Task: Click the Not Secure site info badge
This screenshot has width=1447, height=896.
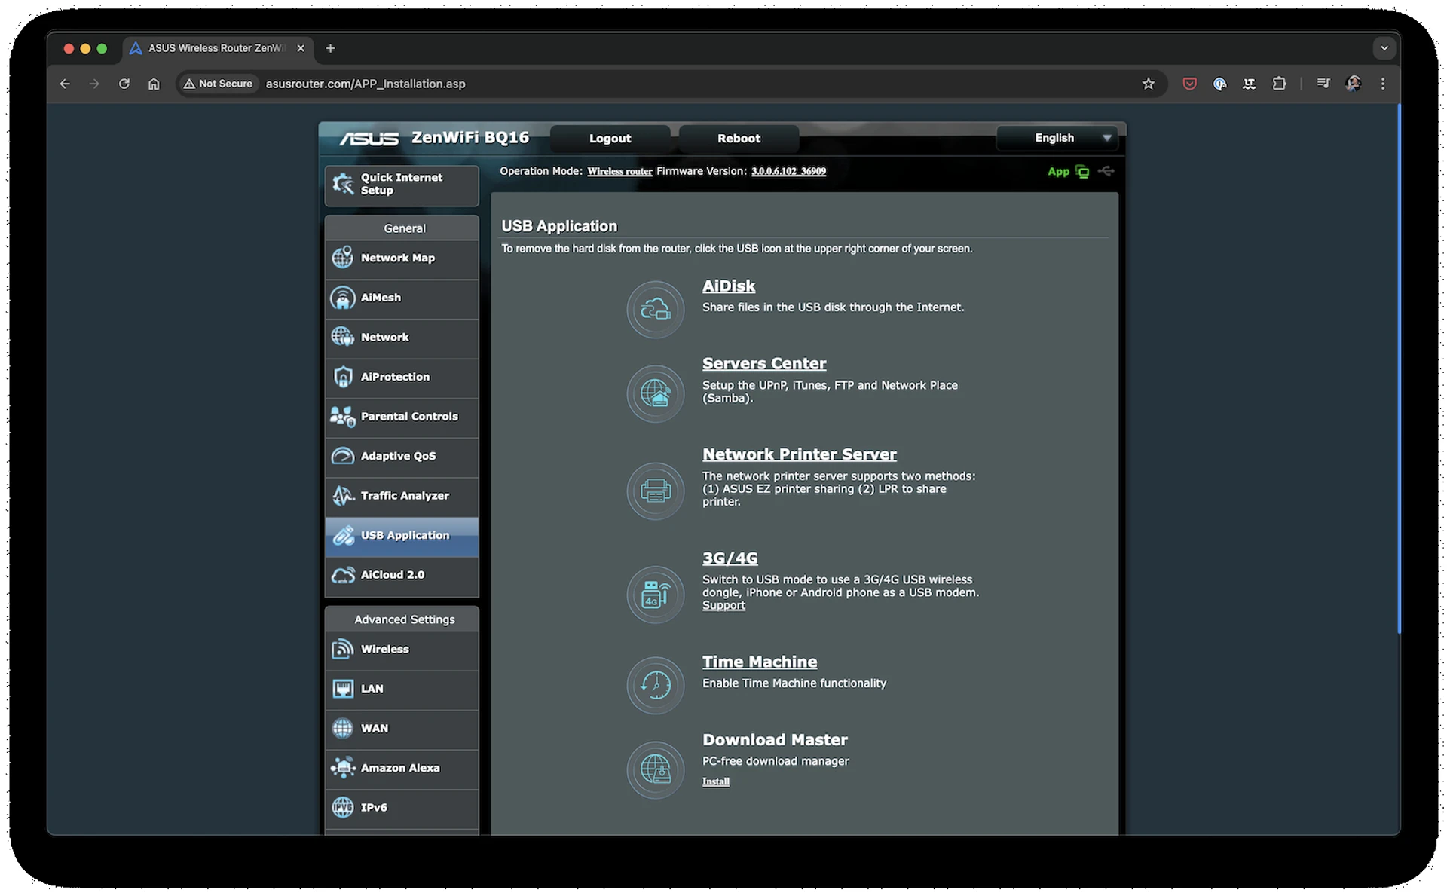Action: pyautogui.click(x=219, y=84)
